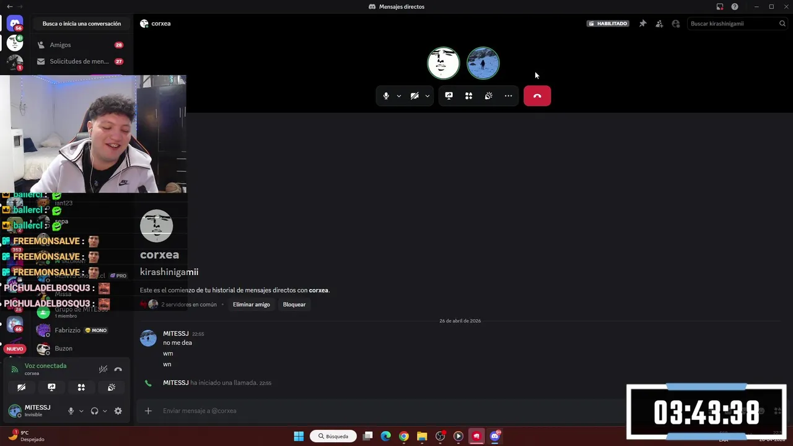Open Task View icon on taskbar
Viewport: 793px width, 446px height.
368,436
